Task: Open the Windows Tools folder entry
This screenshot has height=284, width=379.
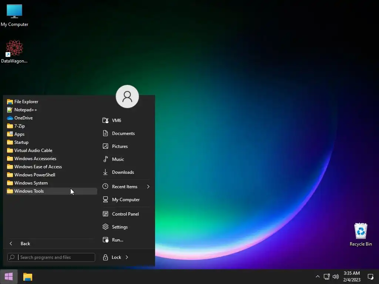Action: click(51, 191)
